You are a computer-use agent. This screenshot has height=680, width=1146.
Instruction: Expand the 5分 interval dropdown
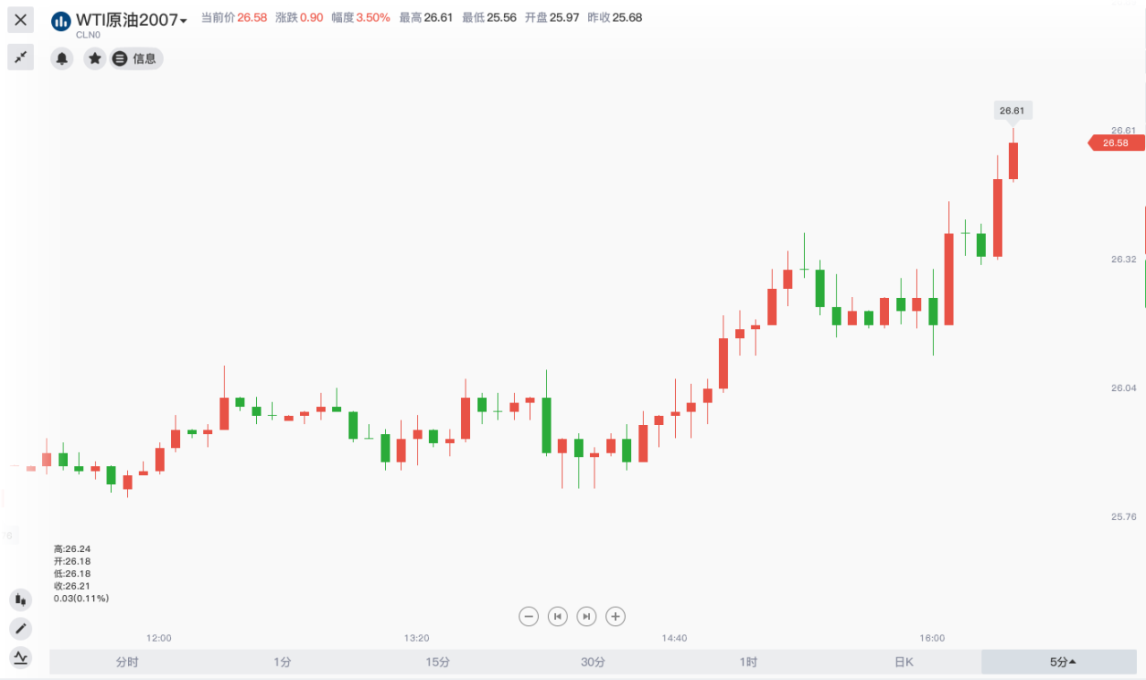pyautogui.click(x=1063, y=662)
